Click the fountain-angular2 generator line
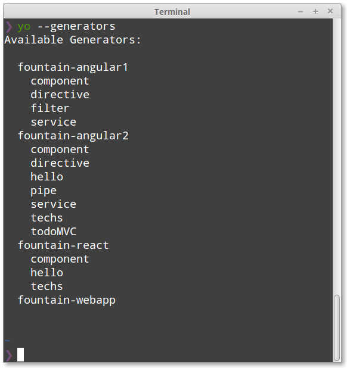 point(73,136)
